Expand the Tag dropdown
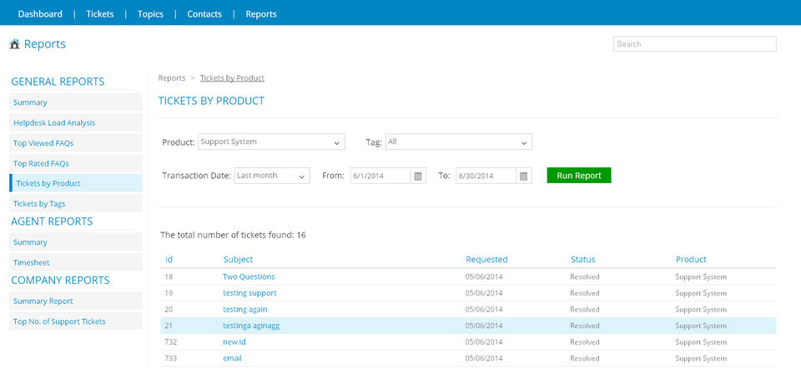This screenshot has height=368, width=801. pos(458,142)
